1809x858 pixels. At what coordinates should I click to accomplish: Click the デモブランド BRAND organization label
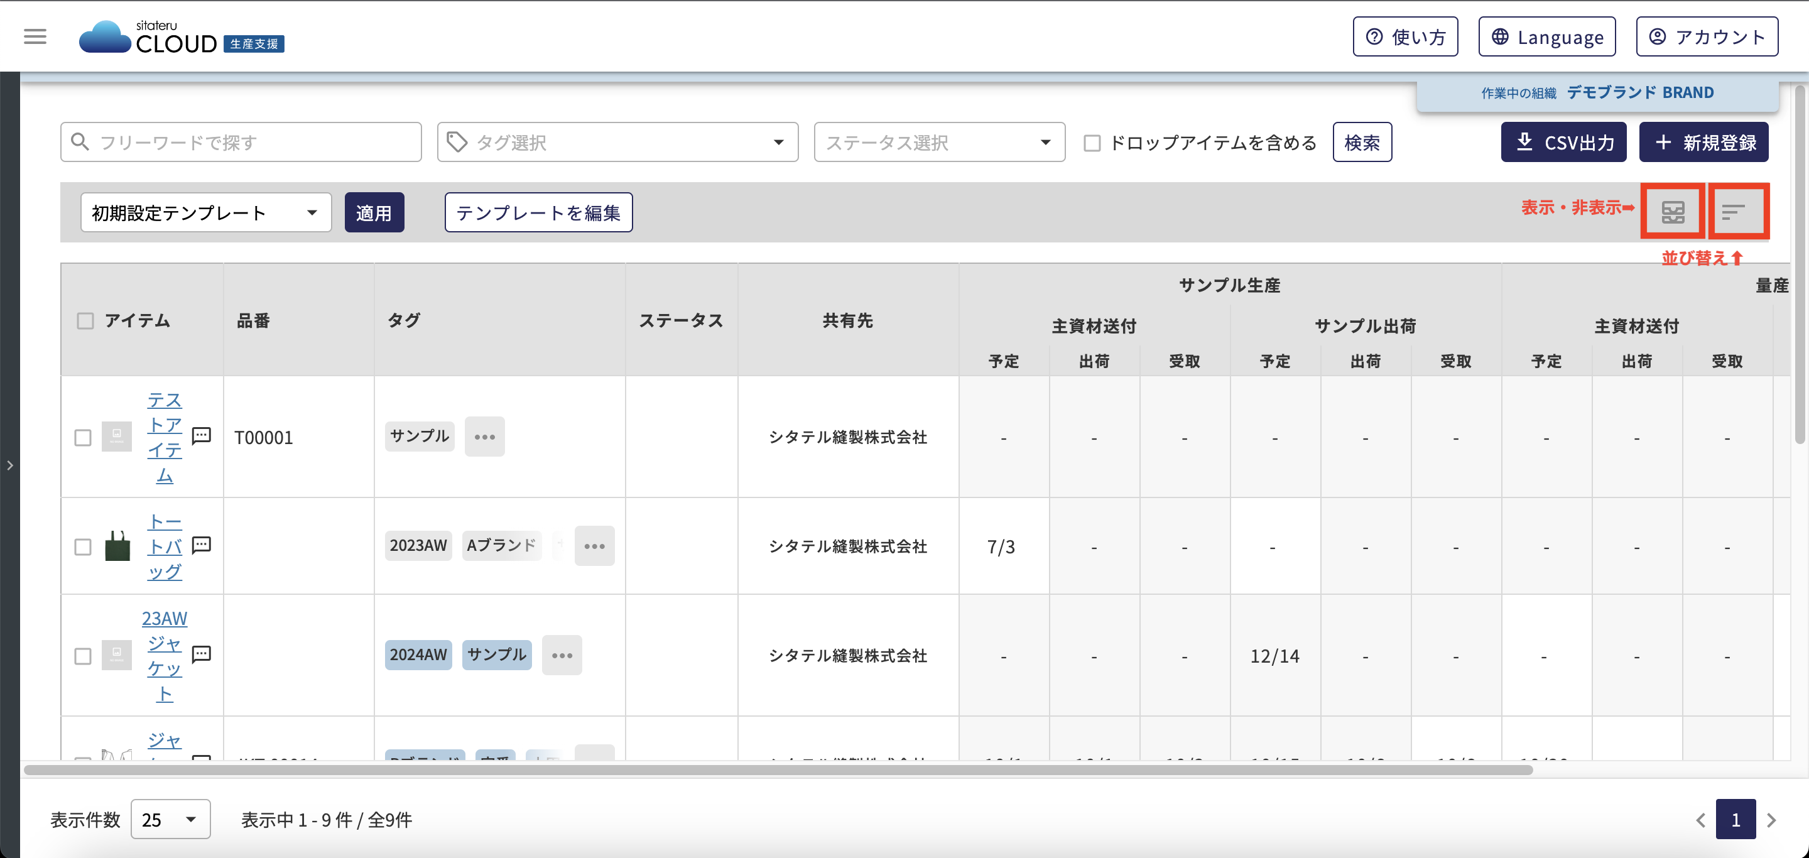1641,93
